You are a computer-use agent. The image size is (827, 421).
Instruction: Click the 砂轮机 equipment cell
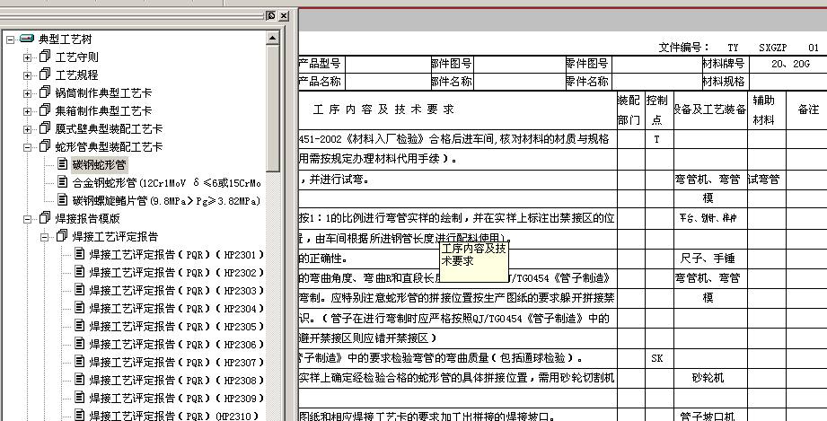coord(710,378)
